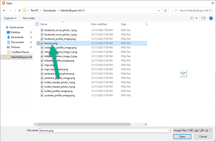The image size is (216, 142).
Task: Change view layout icon
Action: point(192,18)
